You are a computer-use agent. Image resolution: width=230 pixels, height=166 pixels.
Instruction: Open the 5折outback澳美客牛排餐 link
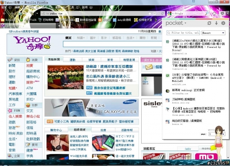click(24, 31)
